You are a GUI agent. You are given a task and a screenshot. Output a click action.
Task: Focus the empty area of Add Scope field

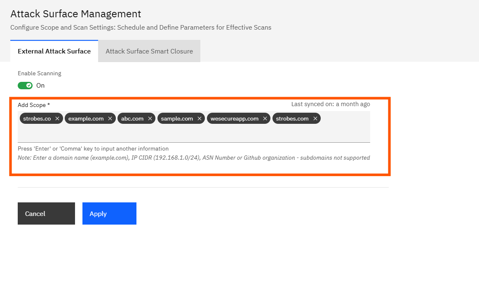click(194, 134)
